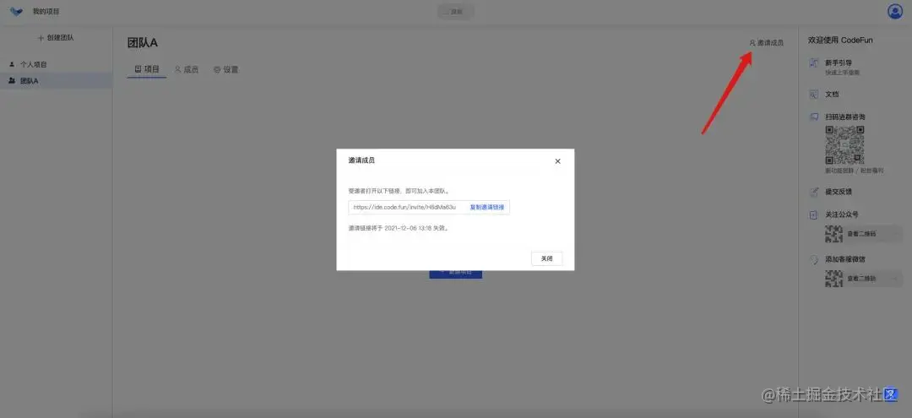Click the 关闭 button in the dialog
912x418 pixels.
(x=546, y=258)
